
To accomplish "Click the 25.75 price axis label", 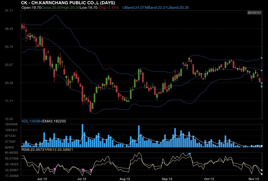I will point(9,47).
